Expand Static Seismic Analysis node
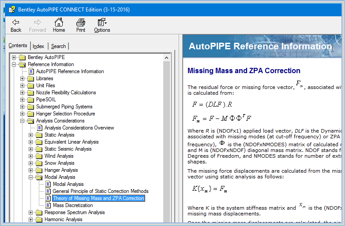This screenshot has width=345, height=226. 31,149
